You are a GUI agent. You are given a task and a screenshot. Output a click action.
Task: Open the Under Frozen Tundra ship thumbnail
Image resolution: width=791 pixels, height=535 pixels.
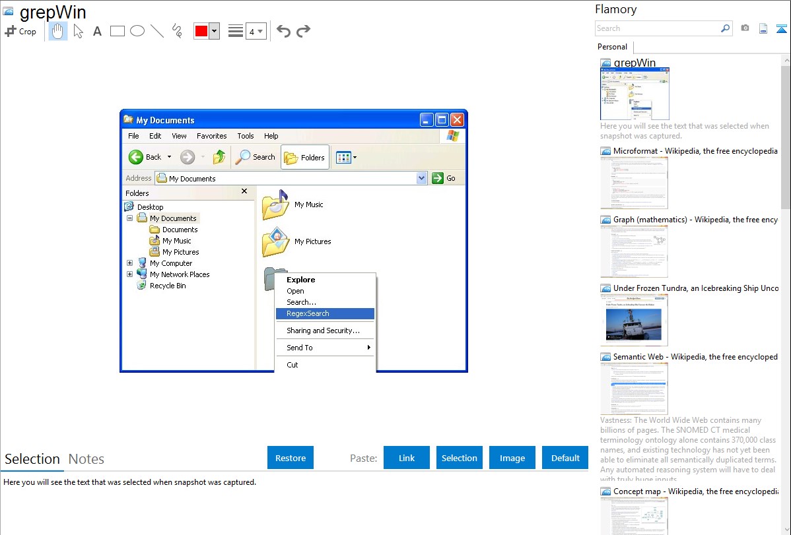pos(634,320)
